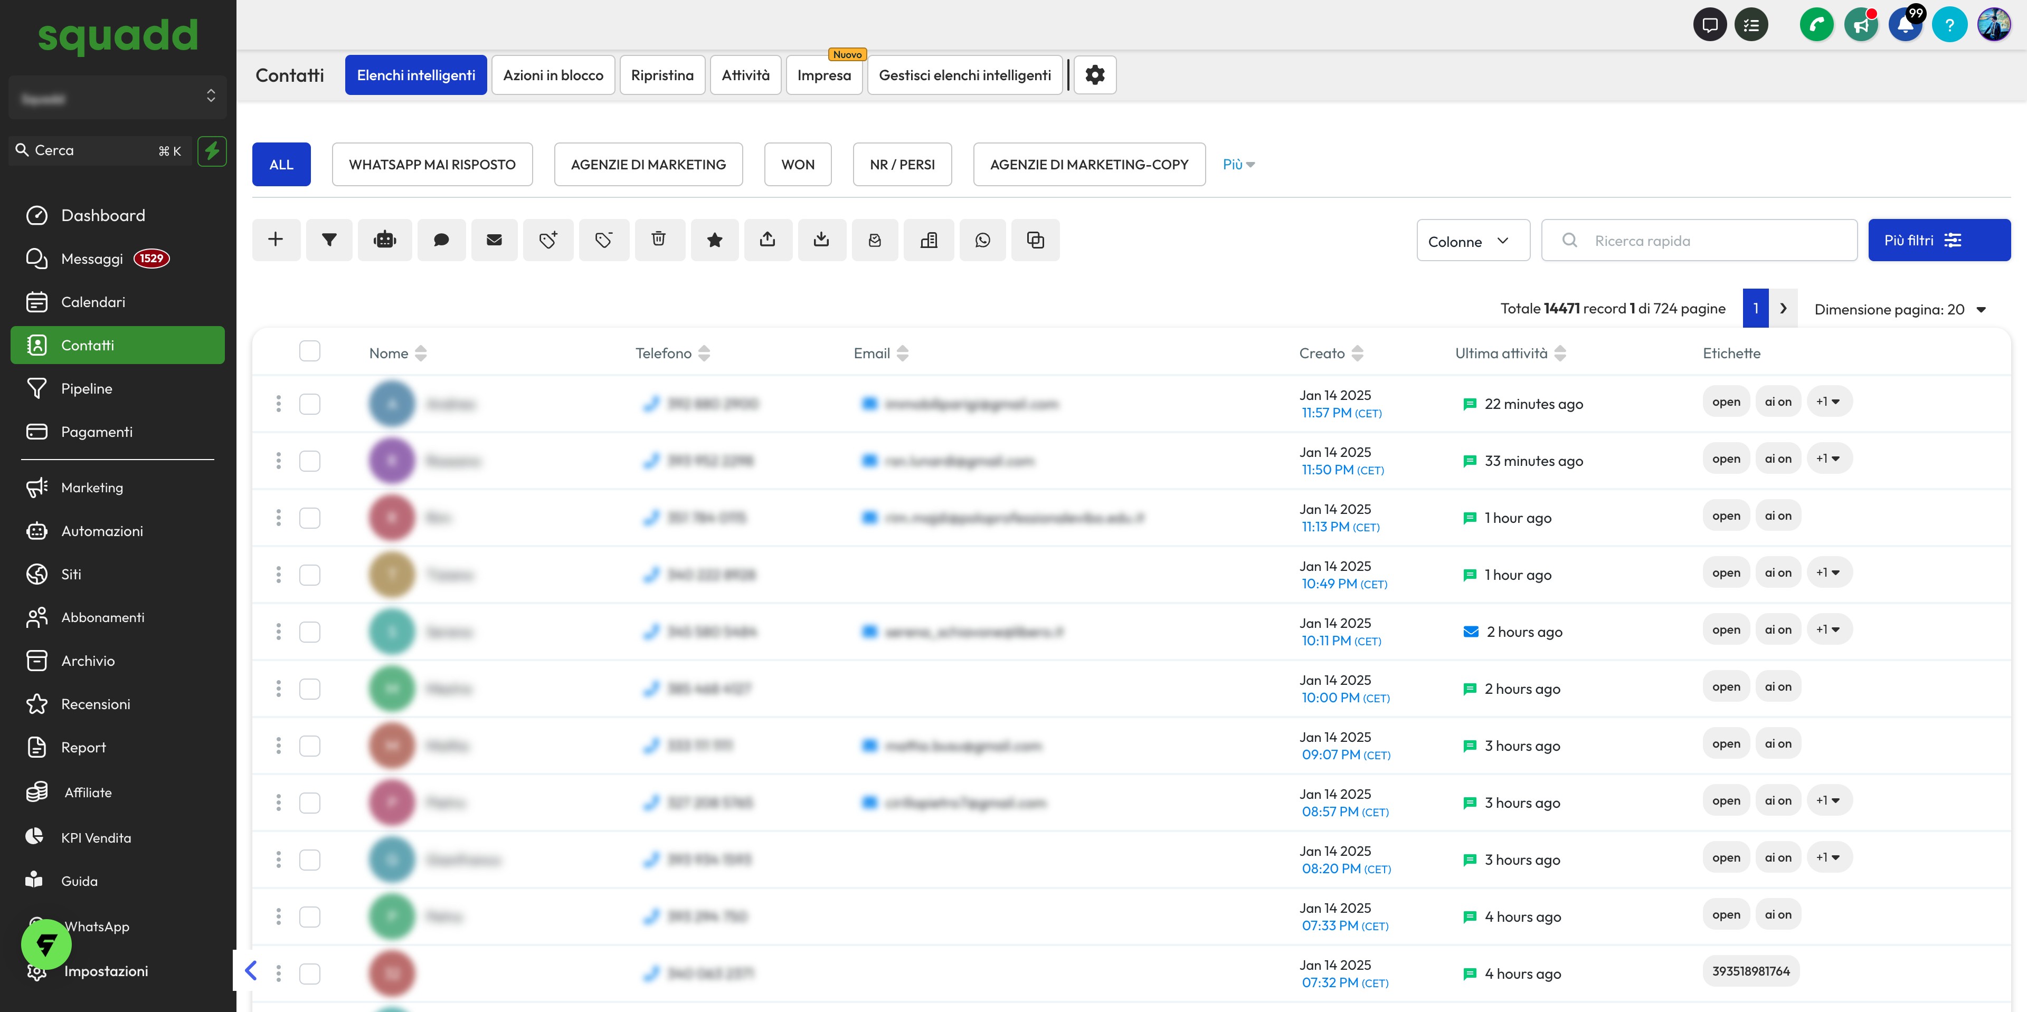Open Pipeline in the sidebar
2027x1012 pixels.
(87, 388)
